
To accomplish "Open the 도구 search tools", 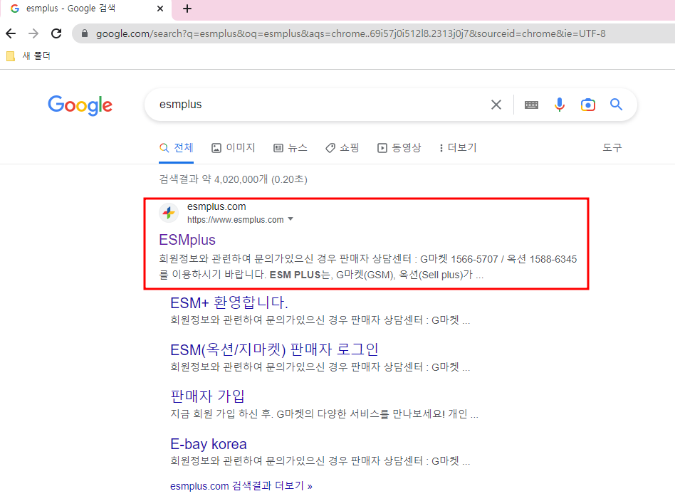I will click(612, 148).
